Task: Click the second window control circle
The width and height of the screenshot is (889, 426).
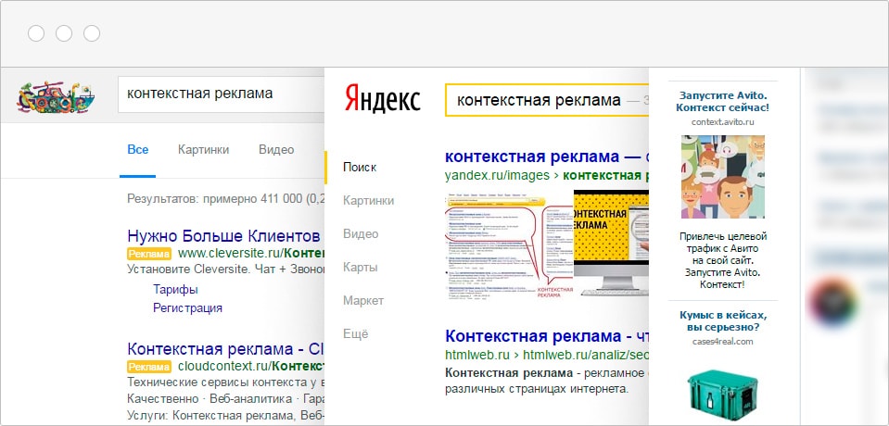Action: click(x=64, y=33)
